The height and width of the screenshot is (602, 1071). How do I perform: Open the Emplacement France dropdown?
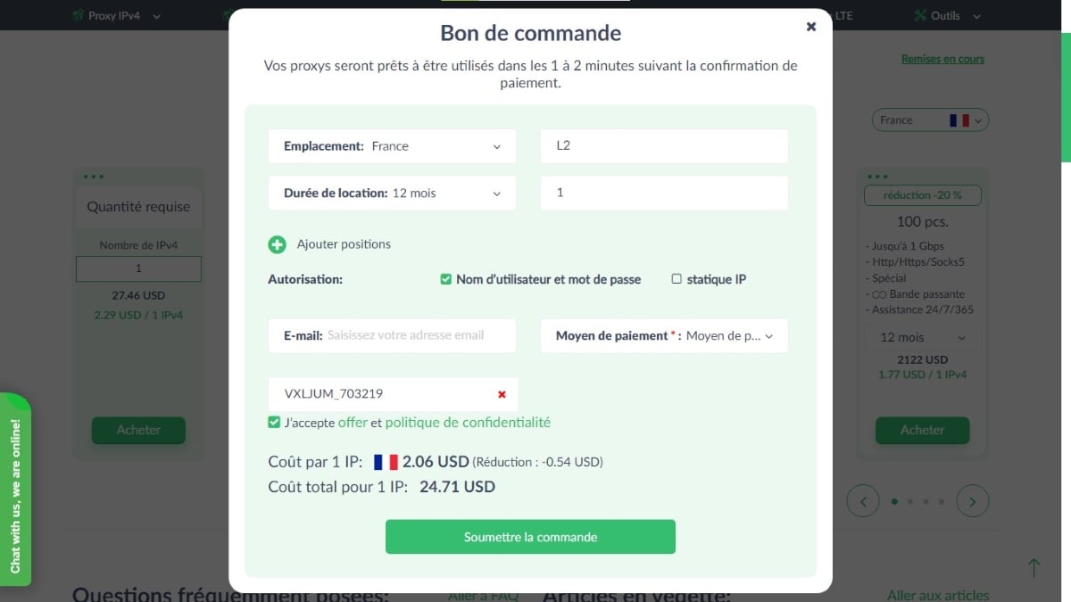tap(392, 146)
